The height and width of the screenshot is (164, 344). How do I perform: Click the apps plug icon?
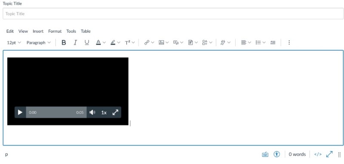coord(223,42)
